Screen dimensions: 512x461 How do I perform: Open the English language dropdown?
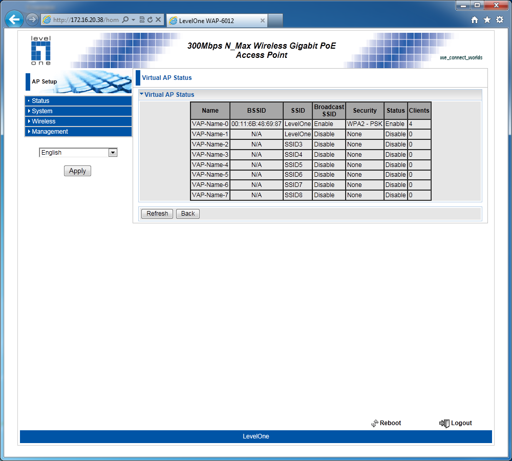coord(78,153)
